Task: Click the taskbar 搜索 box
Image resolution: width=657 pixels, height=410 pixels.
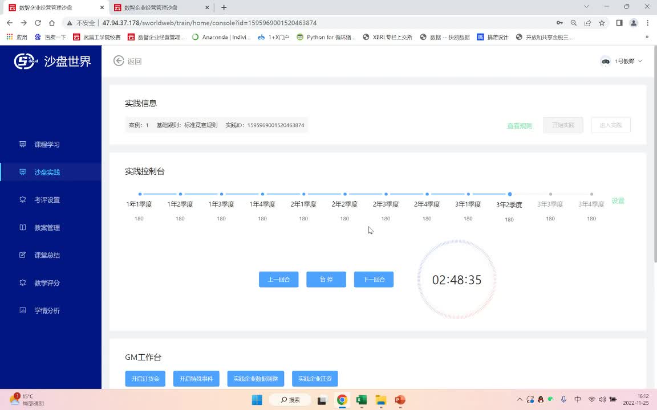Action: click(290, 400)
